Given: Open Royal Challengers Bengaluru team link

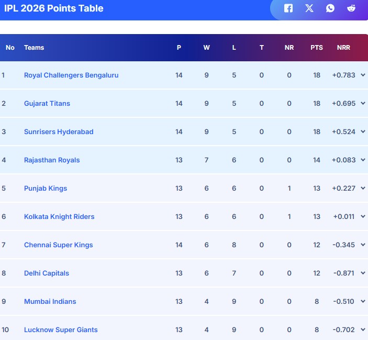Looking at the screenshot, I should point(71,75).
